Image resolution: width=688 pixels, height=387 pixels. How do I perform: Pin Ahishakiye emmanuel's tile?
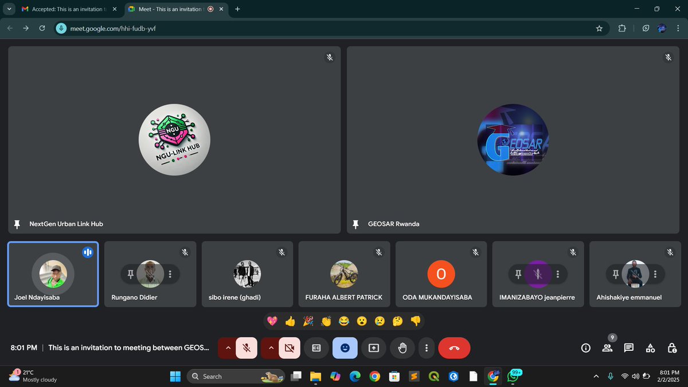coord(616,274)
